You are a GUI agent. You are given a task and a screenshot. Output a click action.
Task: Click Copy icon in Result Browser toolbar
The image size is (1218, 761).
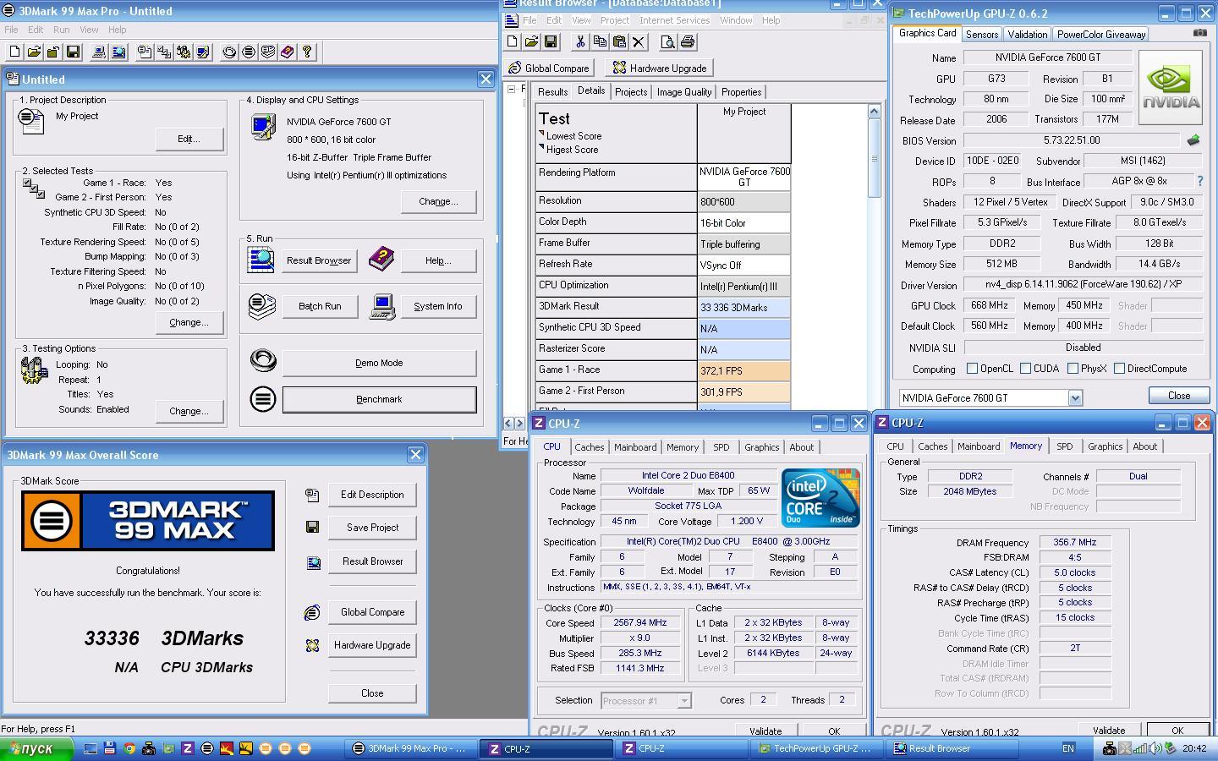point(600,41)
